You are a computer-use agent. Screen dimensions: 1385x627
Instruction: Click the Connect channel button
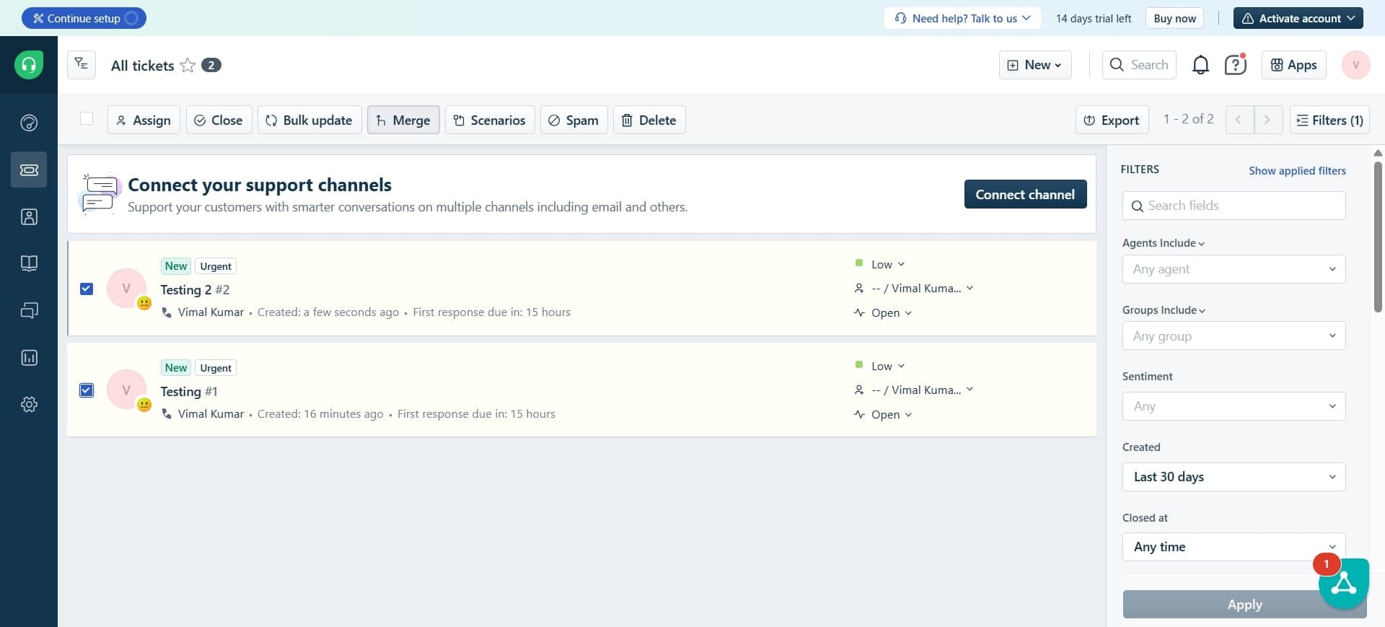pyautogui.click(x=1025, y=194)
